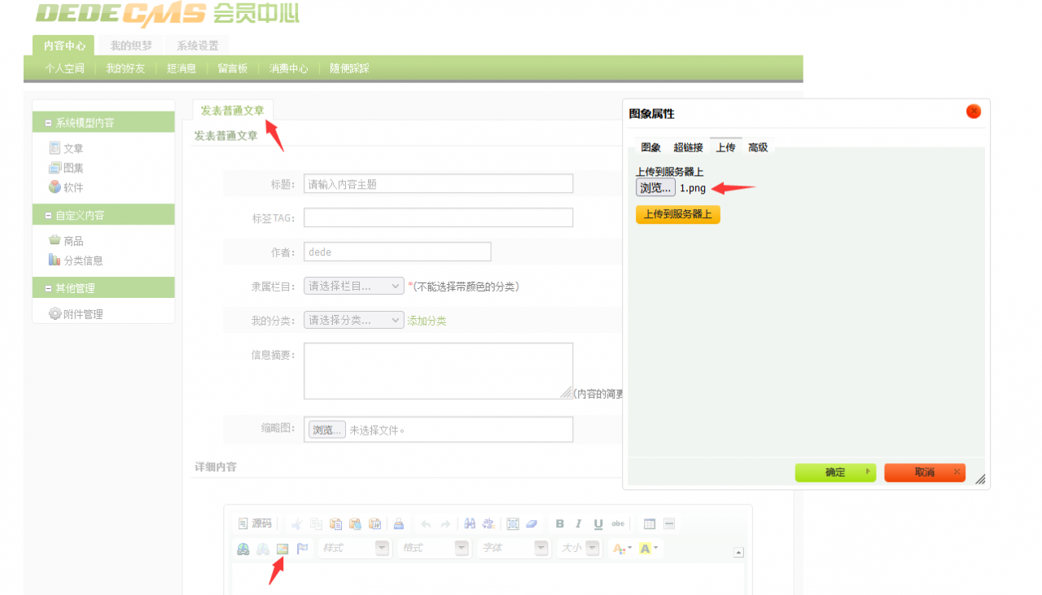Open the 隶属栏目 category dropdown
Image resolution: width=1042 pixels, height=595 pixels.
[x=354, y=286]
